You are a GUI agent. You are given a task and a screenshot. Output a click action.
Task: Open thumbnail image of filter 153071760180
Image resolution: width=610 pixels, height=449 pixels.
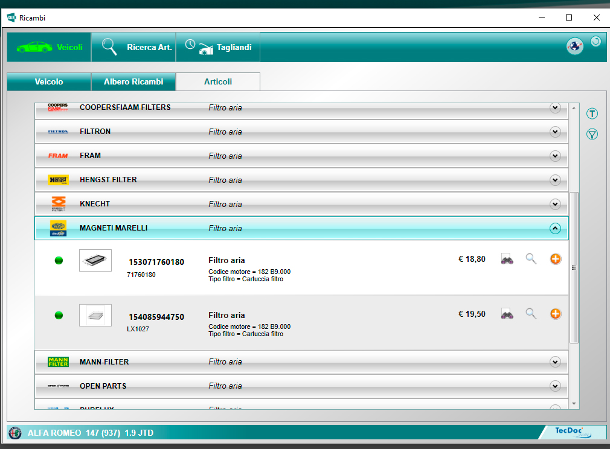coord(95,260)
